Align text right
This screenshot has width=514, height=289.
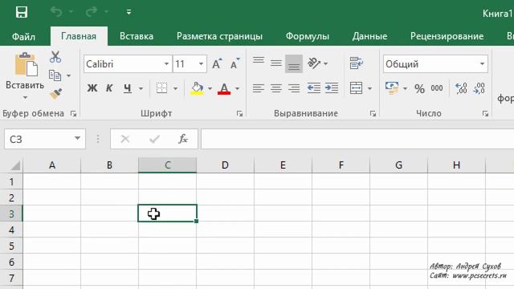[x=294, y=88]
